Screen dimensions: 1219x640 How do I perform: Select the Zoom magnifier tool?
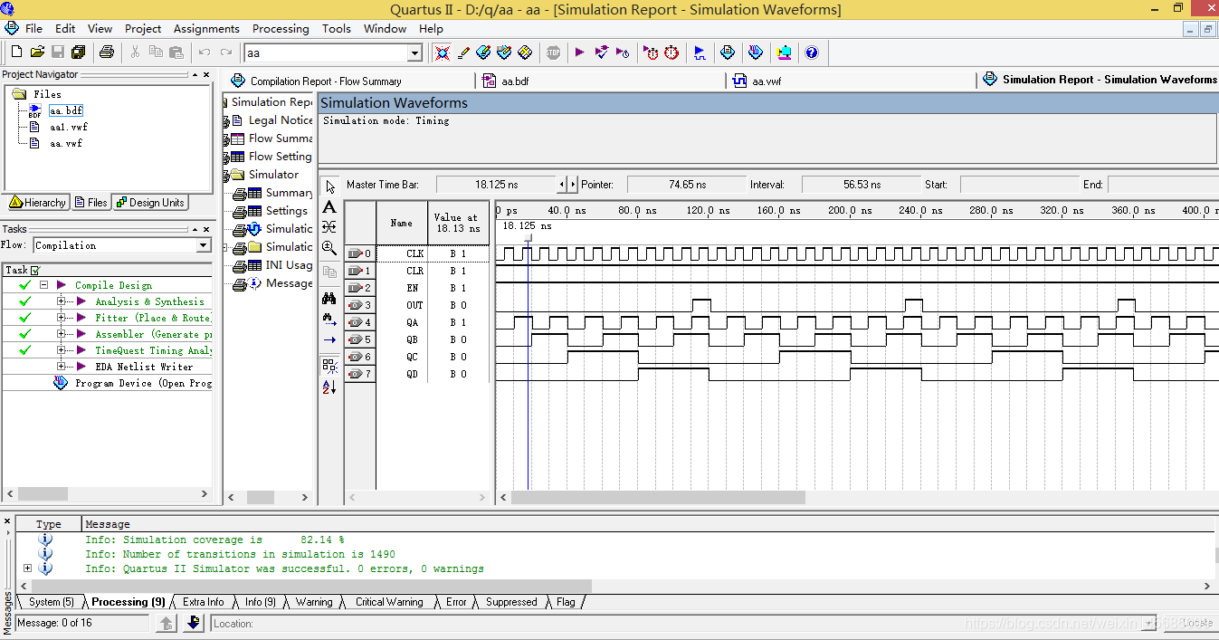329,247
